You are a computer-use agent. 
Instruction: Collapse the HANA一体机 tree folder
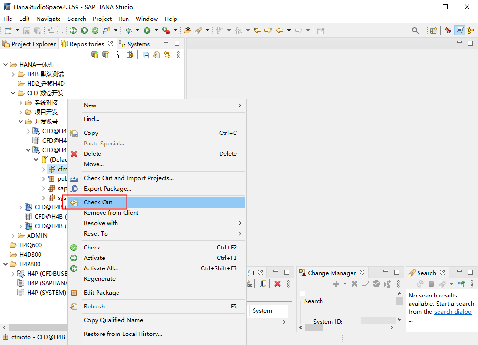click(5, 65)
